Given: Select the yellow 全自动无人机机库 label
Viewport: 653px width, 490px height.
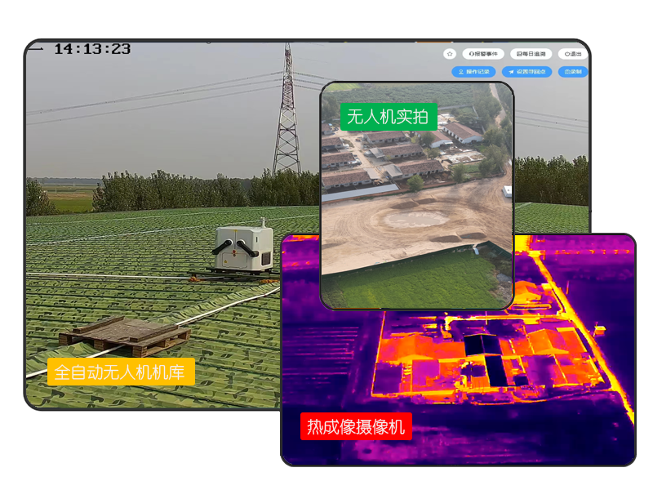Looking at the screenshot, I should (121, 372).
